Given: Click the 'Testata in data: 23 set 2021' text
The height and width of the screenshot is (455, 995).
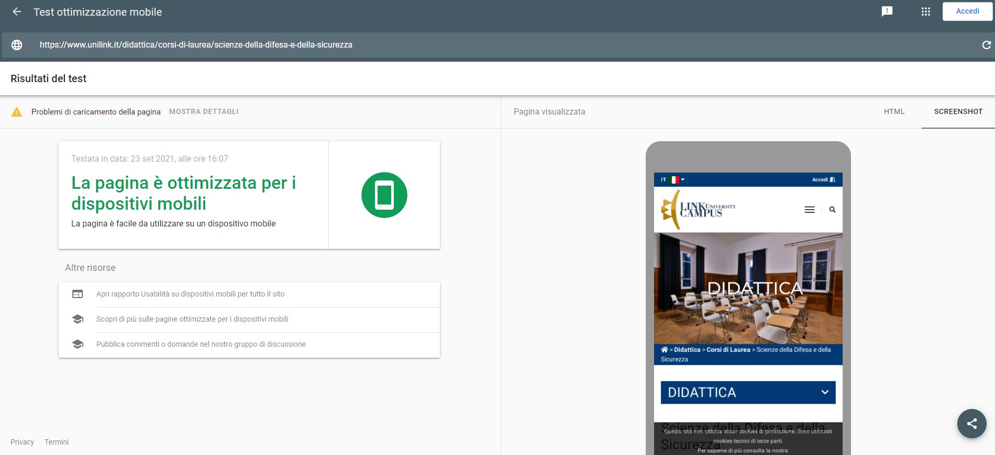Looking at the screenshot, I should click(150, 158).
